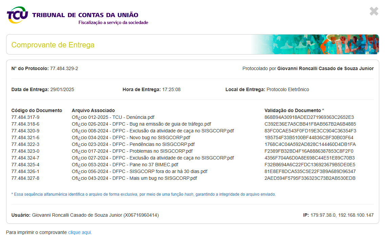This screenshot has height=235, width=385.
Task: Click the Tribunal de Contas da União title
Action: pyautogui.click(x=85, y=15)
